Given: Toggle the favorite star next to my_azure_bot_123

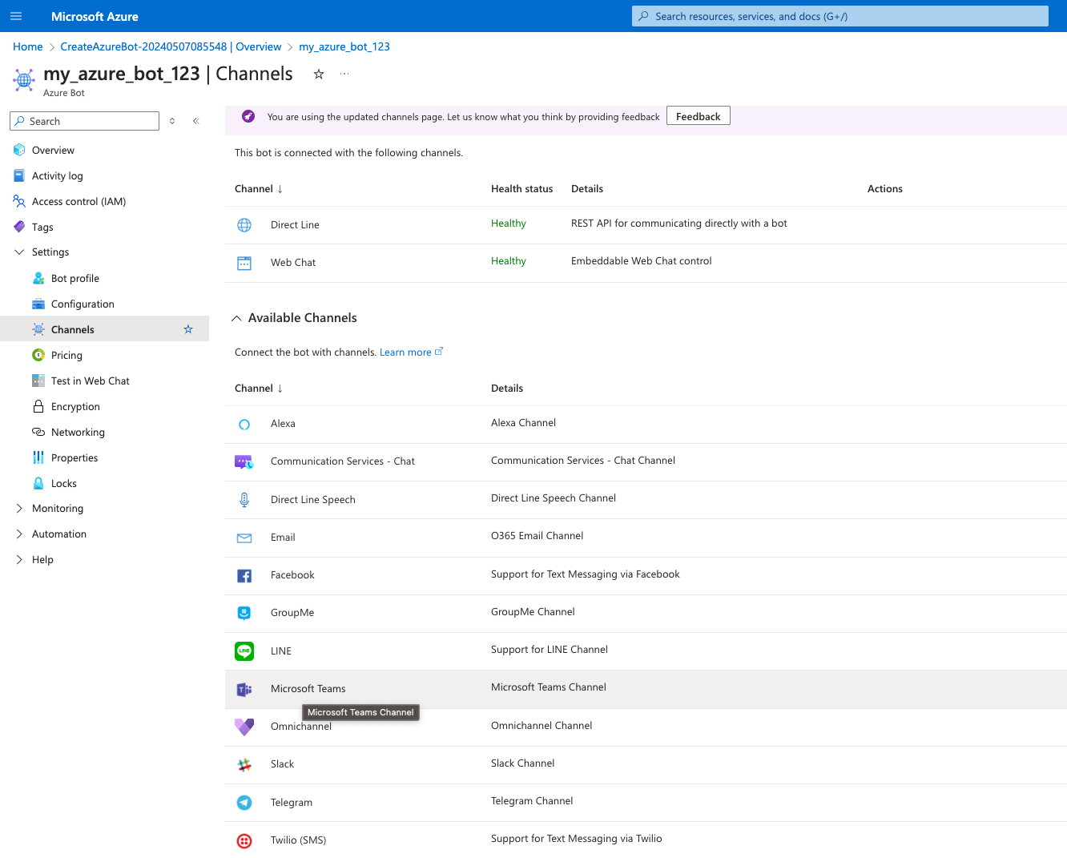Looking at the screenshot, I should [318, 74].
